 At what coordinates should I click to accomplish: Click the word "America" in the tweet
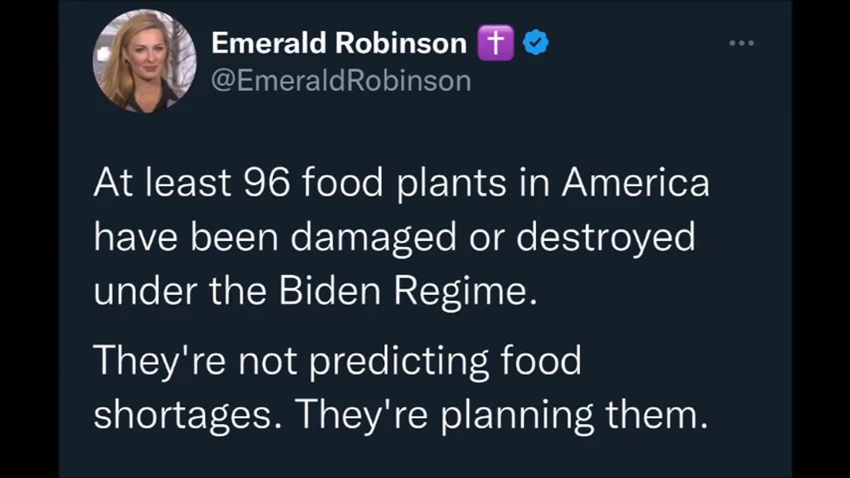635,183
